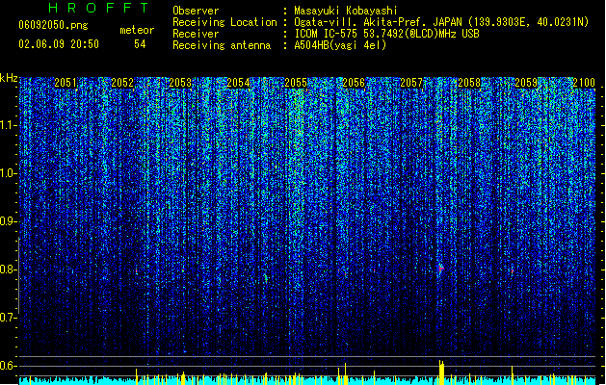Select the ICOM IC-575 receiver description
Screen dimensions: 606x385
click(x=387, y=34)
